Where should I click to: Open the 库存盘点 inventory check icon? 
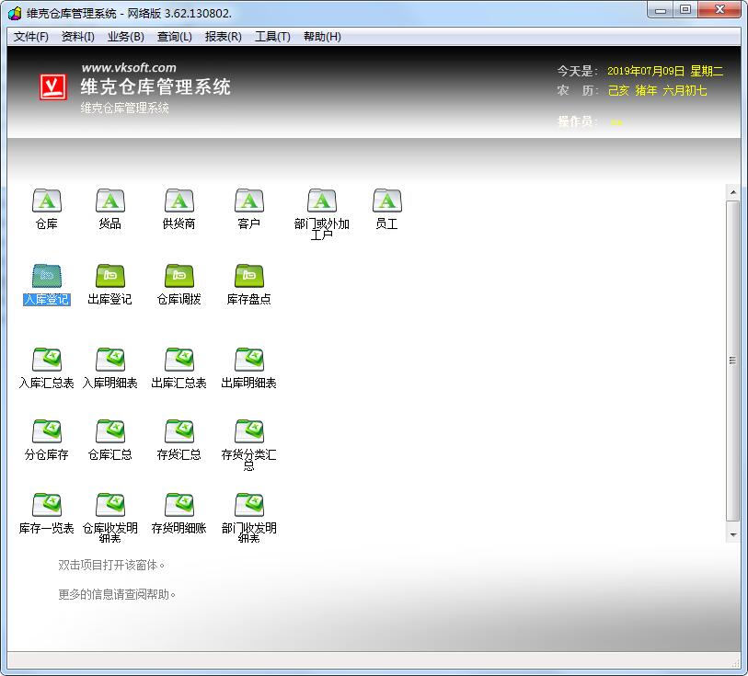248,277
